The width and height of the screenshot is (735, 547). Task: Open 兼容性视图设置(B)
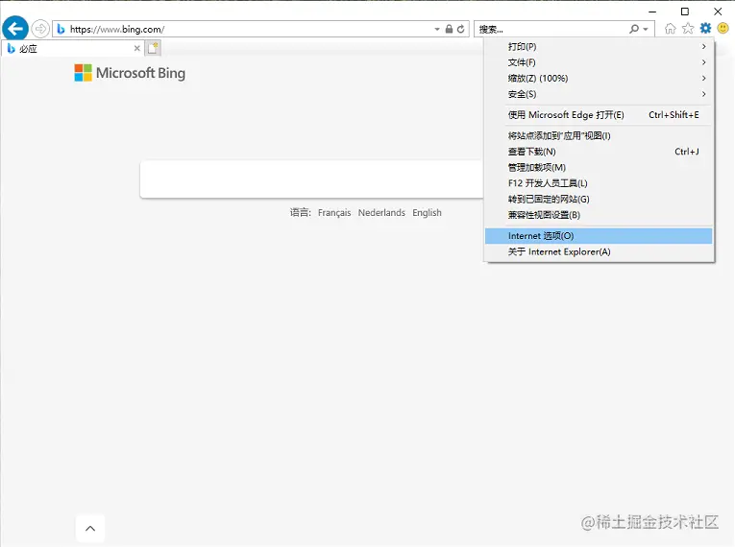(x=600, y=215)
